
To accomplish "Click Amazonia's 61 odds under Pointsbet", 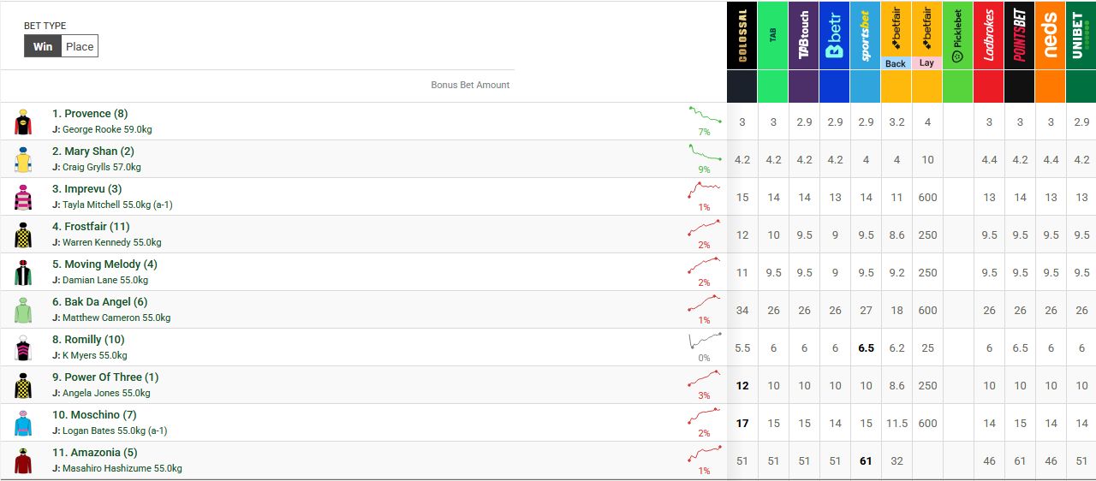I will coord(1020,461).
